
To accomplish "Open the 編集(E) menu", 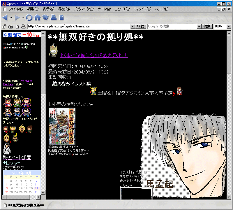I will [33, 9].
